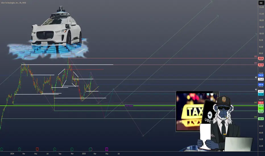
Task: Open the earnings marker between 2025 and Mar
Action: (x=90, y=149)
